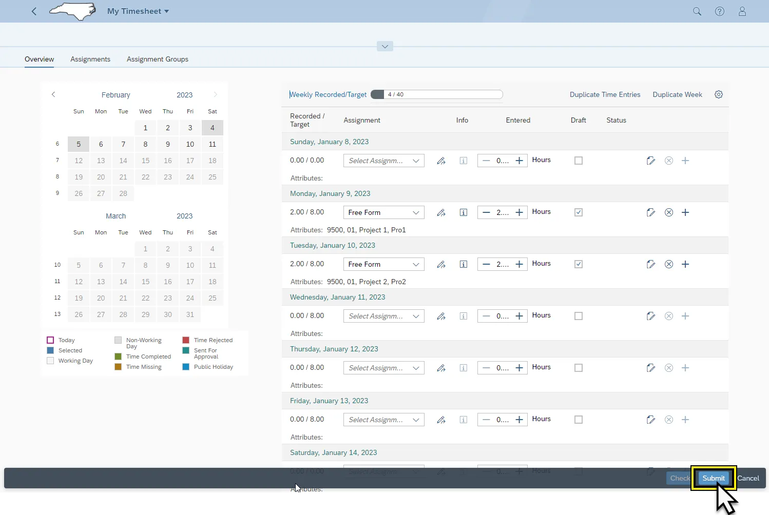This screenshot has height=515, width=769.
Task: Open the pencil details icon for Sunday, January 8
Action: 441,161
